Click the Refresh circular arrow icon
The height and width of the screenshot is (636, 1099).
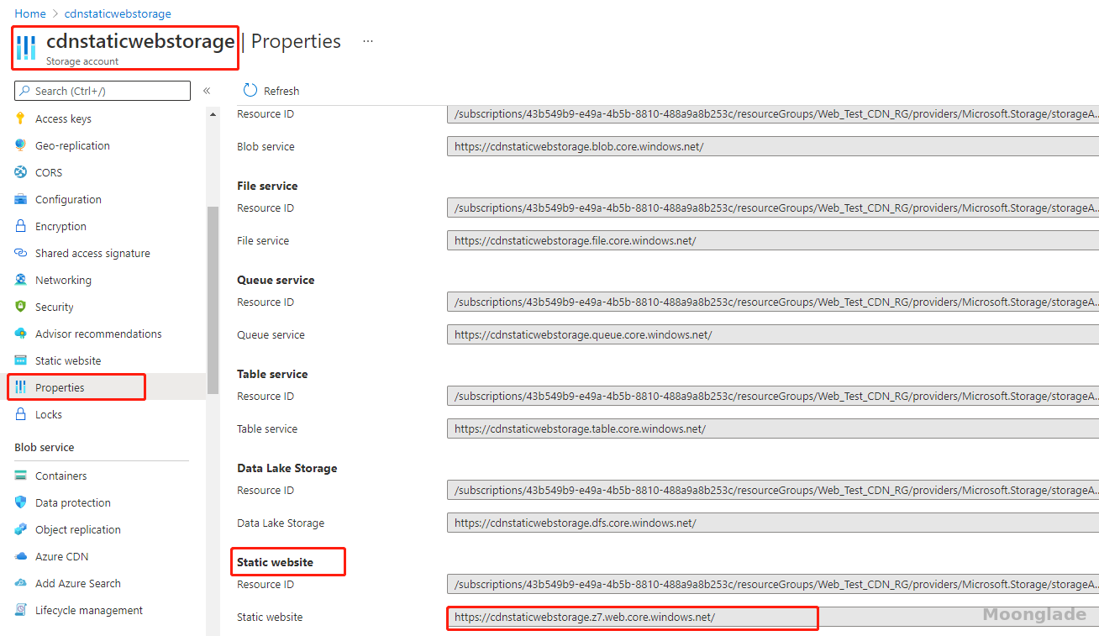250,91
